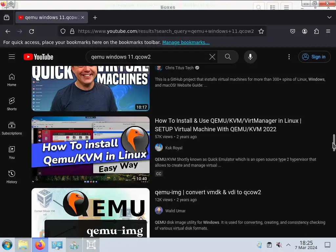Open YouTube settings three-dot menu
The width and height of the screenshot is (336, 252).
point(289,57)
